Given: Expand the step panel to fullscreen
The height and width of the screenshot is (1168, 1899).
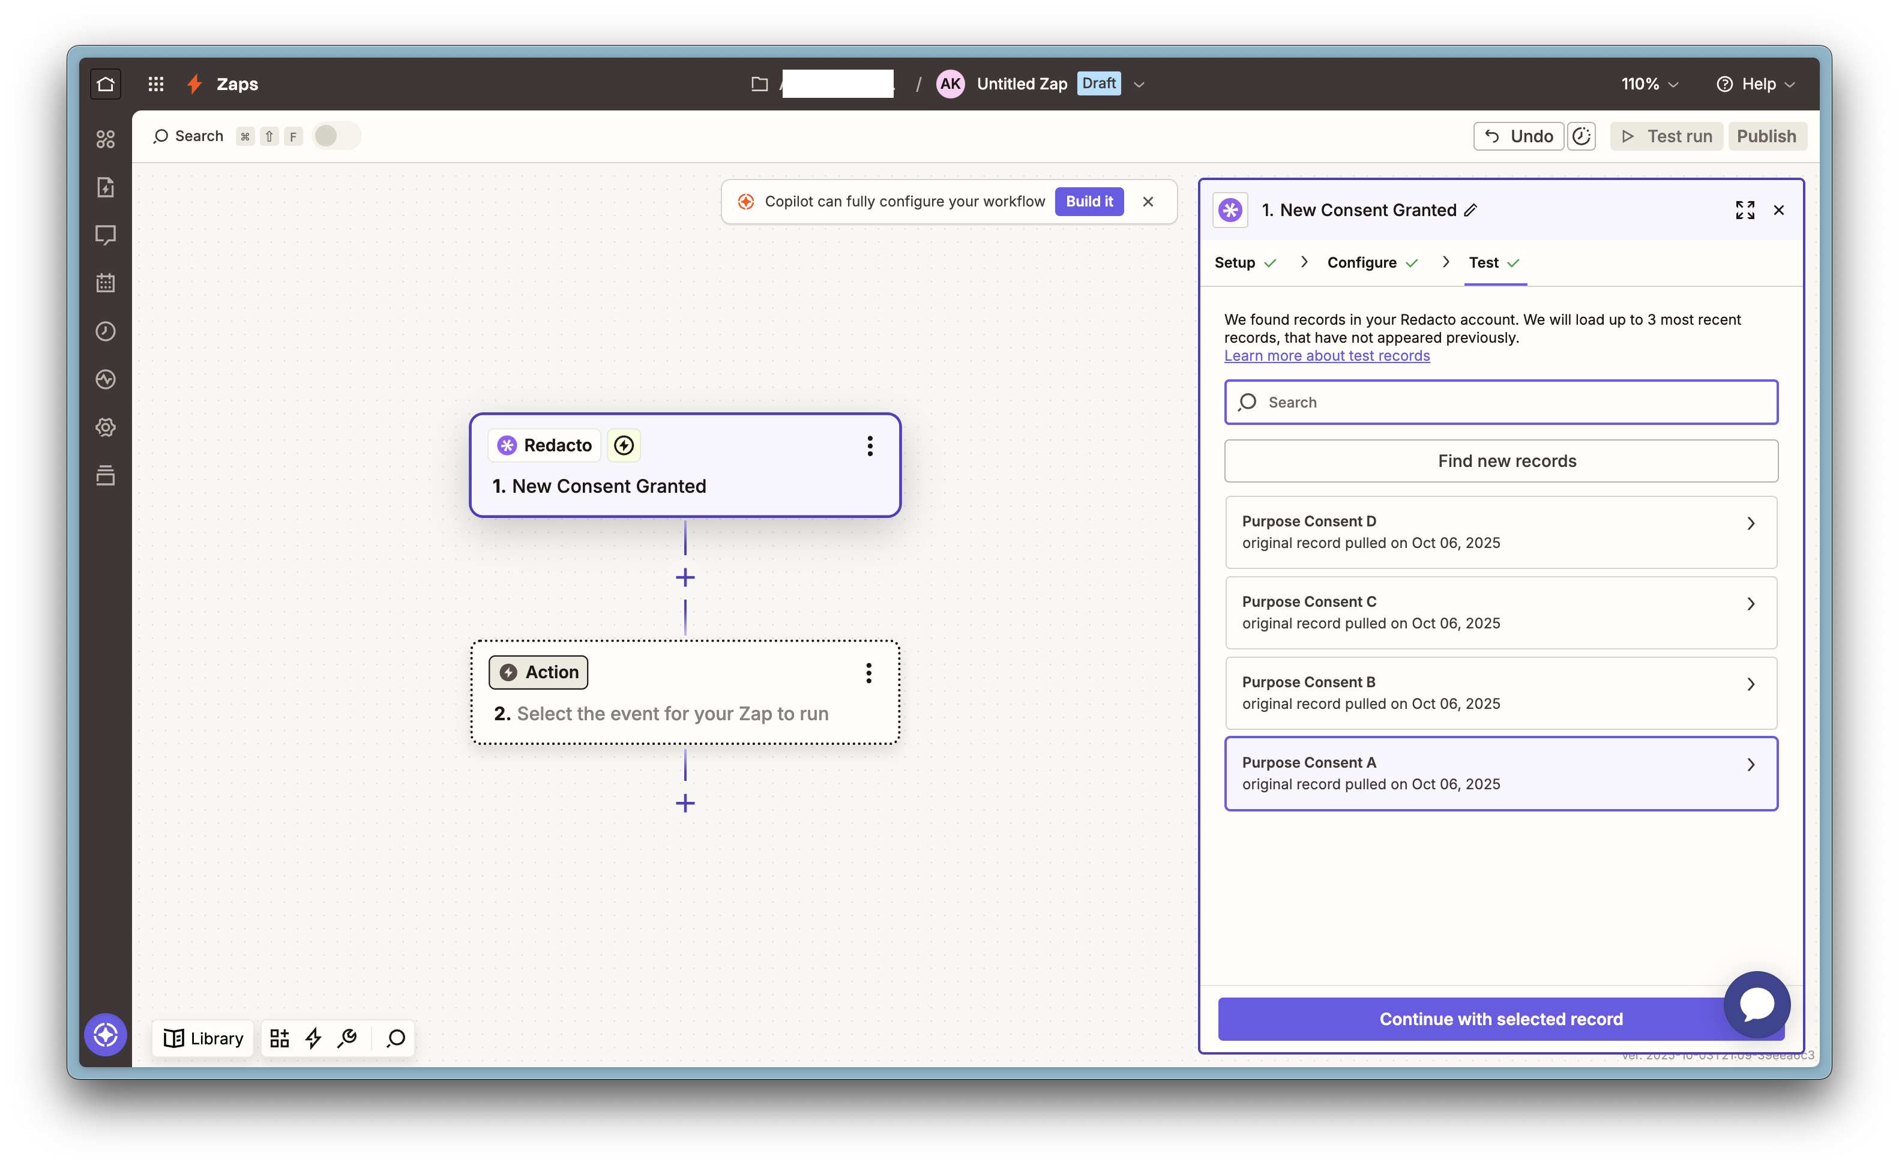Looking at the screenshot, I should pos(1745,210).
